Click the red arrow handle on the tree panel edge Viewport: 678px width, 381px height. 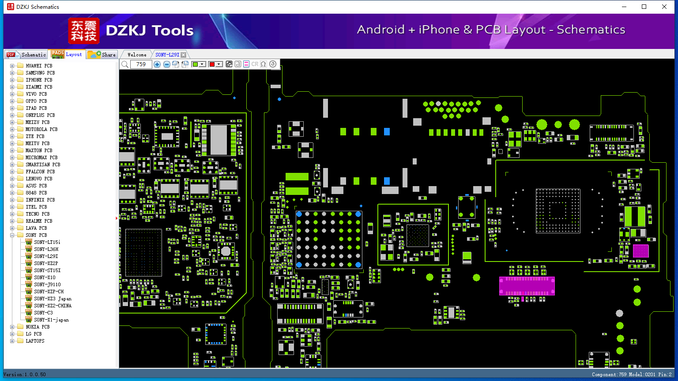[117, 218]
